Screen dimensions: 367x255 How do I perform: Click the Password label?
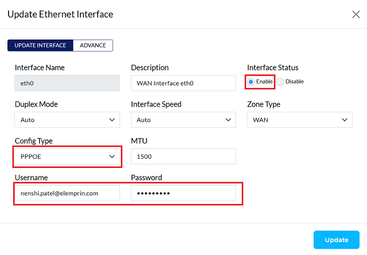[x=146, y=178]
